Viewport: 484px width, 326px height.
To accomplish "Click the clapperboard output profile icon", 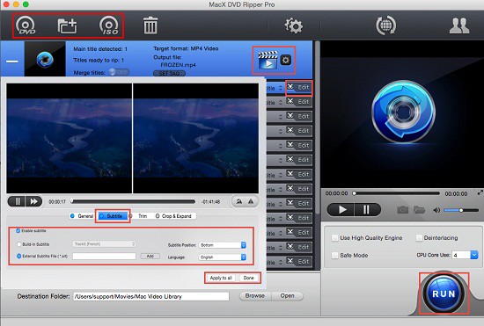I will click(268, 60).
